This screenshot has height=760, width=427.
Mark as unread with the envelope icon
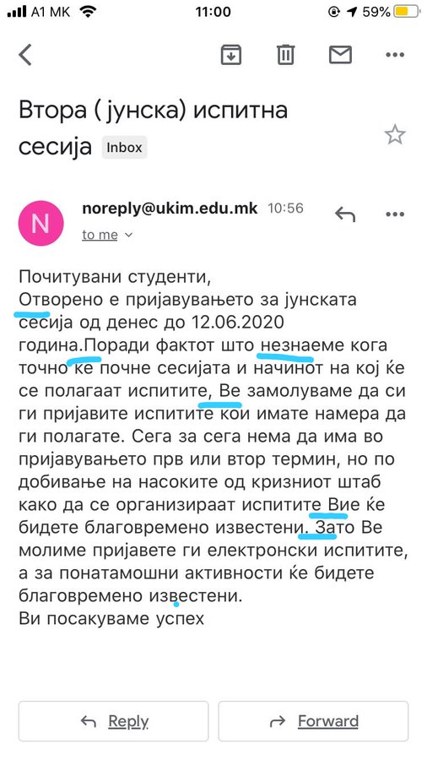coord(340,54)
